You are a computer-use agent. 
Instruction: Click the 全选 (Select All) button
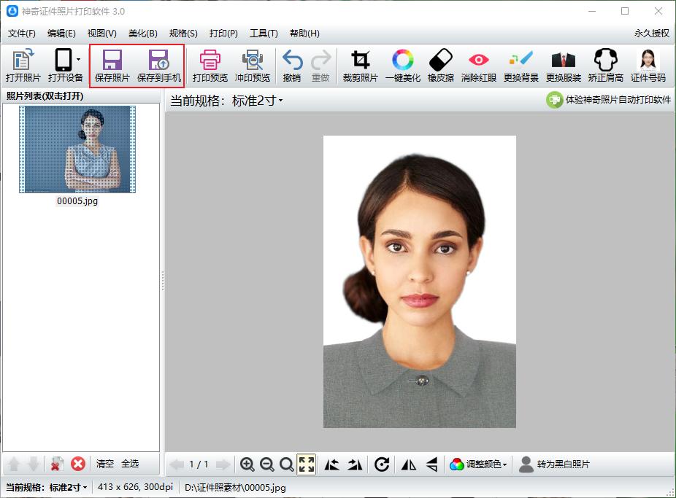point(129,464)
